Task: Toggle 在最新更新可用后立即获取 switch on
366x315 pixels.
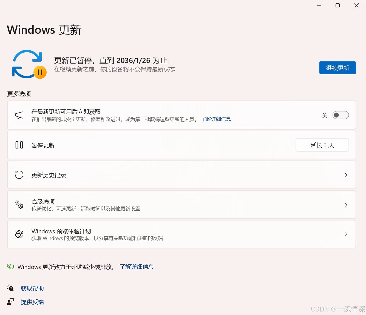Action: tap(341, 115)
